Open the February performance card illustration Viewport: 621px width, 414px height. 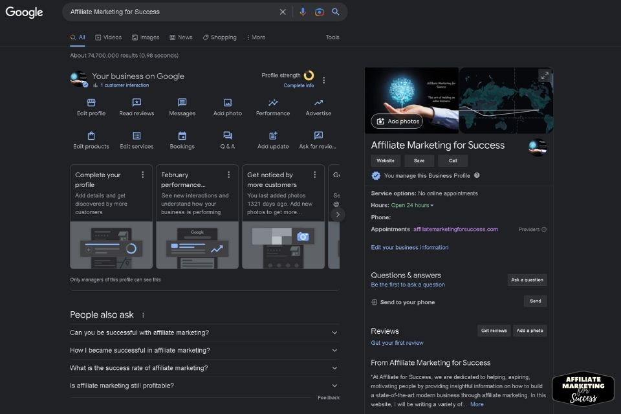(x=197, y=245)
